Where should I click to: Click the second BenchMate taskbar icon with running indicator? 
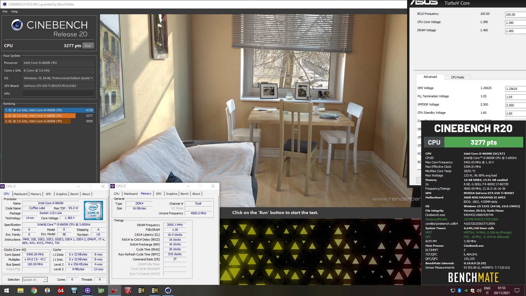[155, 291]
